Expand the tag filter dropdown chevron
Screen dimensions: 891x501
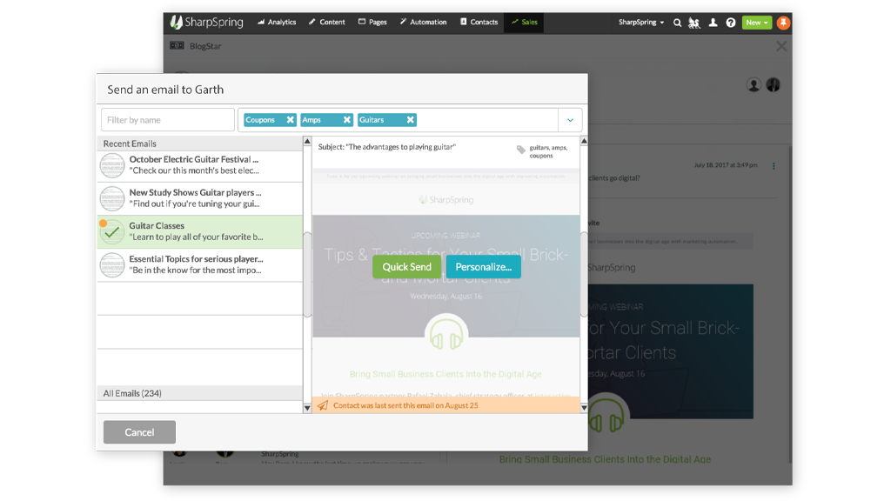coord(571,120)
